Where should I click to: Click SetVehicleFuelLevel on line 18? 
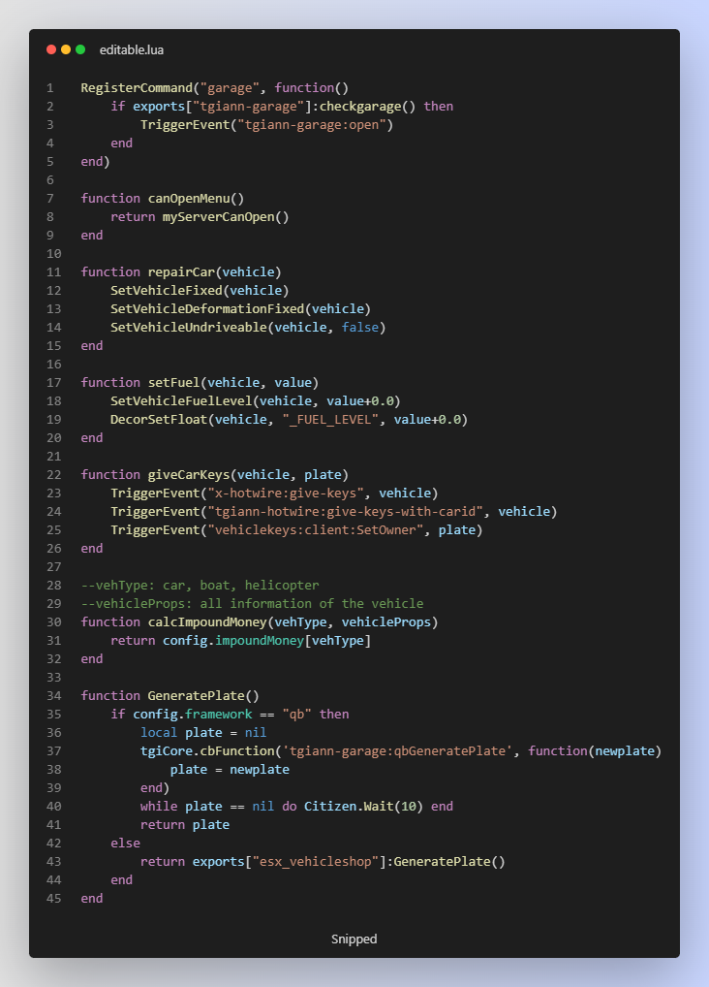[x=181, y=401]
